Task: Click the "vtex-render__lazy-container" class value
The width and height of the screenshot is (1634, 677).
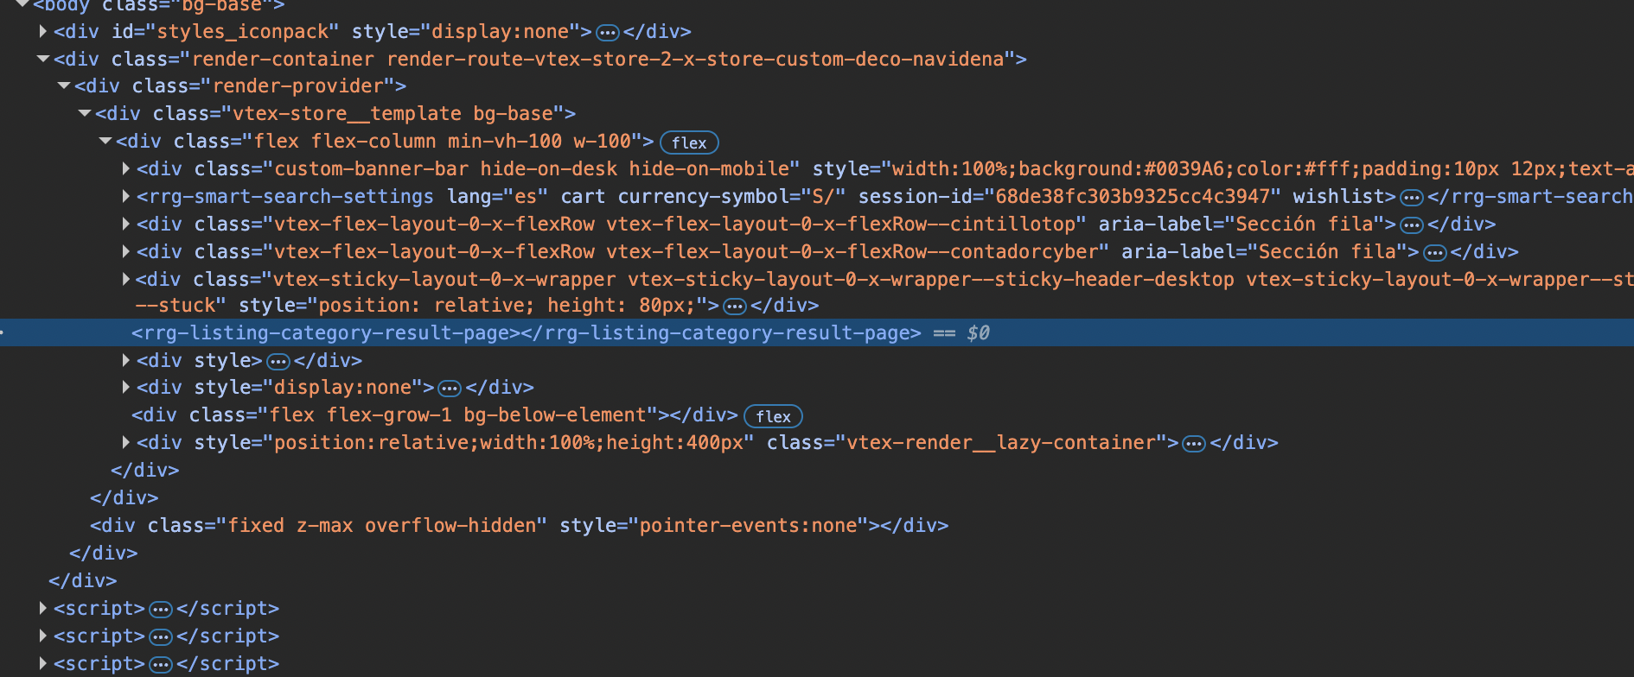Action: pyautogui.click(x=1001, y=442)
